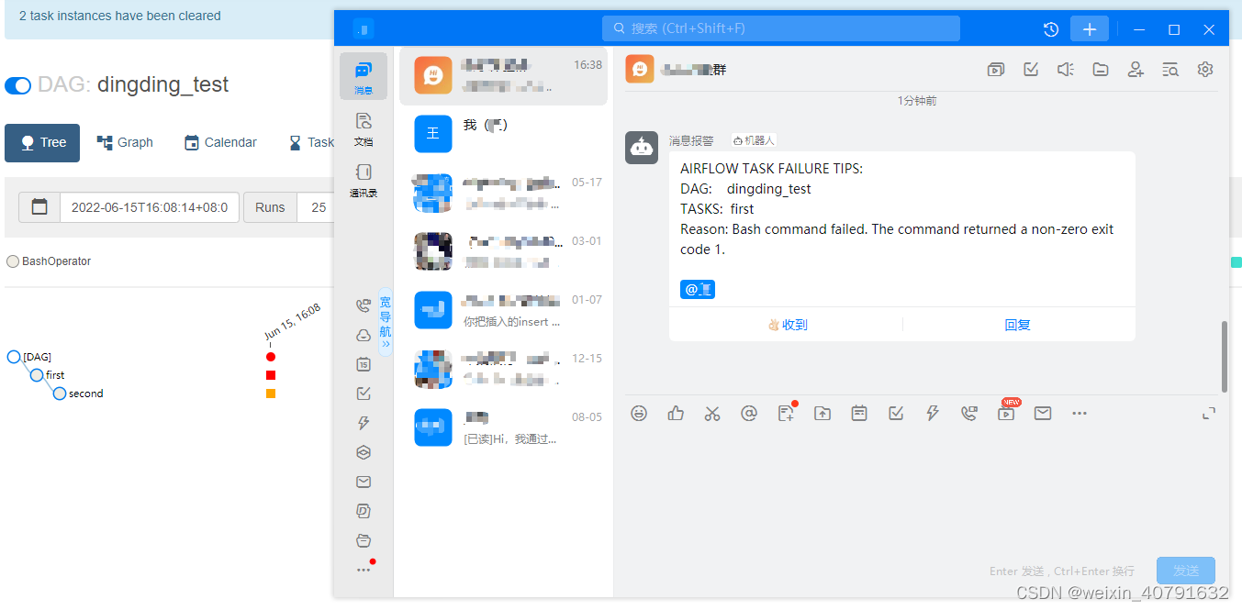
Task: Select the scissors screenshot tool
Action: tap(712, 414)
